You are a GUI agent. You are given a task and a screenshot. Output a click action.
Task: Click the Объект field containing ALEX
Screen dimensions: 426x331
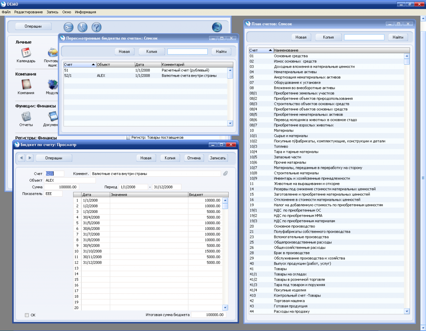70,180
